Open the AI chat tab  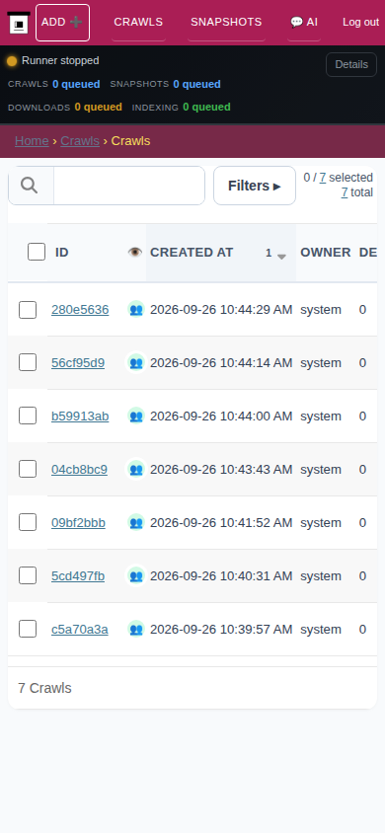304,22
